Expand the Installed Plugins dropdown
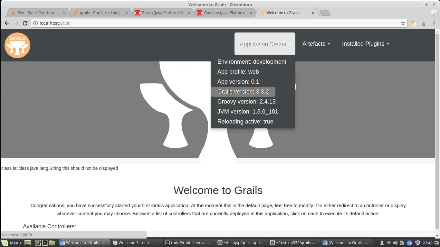This screenshot has height=247, width=440. click(366, 44)
